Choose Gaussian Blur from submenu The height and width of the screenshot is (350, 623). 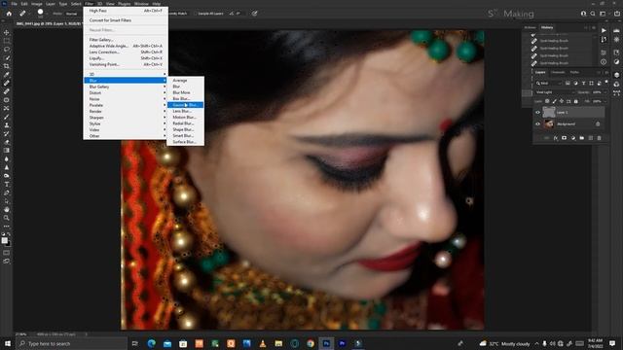click(x=185, y=105)
